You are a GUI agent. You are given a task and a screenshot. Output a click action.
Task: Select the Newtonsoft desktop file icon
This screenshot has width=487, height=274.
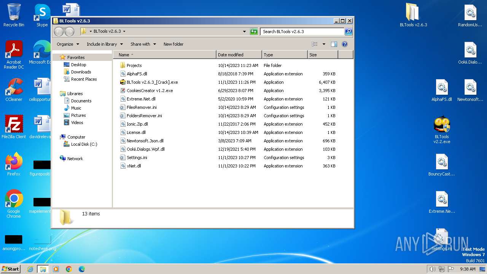[470, 90]
